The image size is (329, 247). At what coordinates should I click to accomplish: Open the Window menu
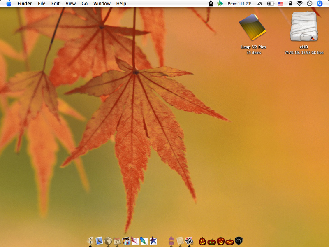(x=102, y=4)
